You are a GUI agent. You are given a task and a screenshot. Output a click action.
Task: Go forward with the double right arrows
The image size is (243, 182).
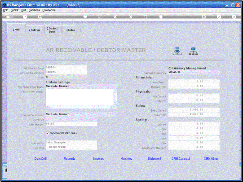(131, 17)
